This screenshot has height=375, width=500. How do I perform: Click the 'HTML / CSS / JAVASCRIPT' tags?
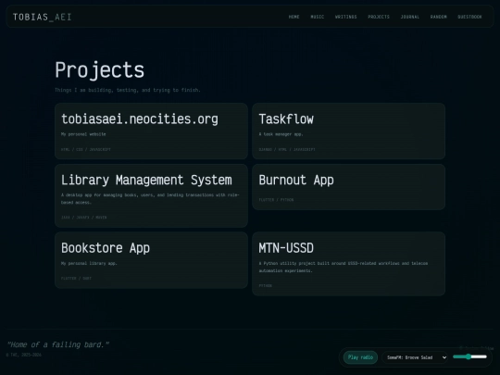pos(86,149)
